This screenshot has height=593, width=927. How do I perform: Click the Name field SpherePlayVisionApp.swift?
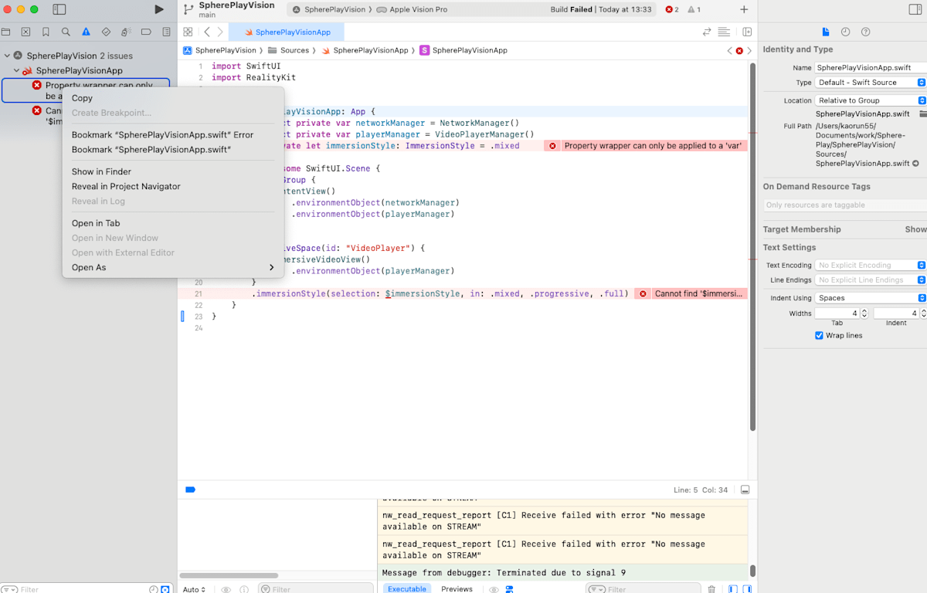[x=871, y=68]
